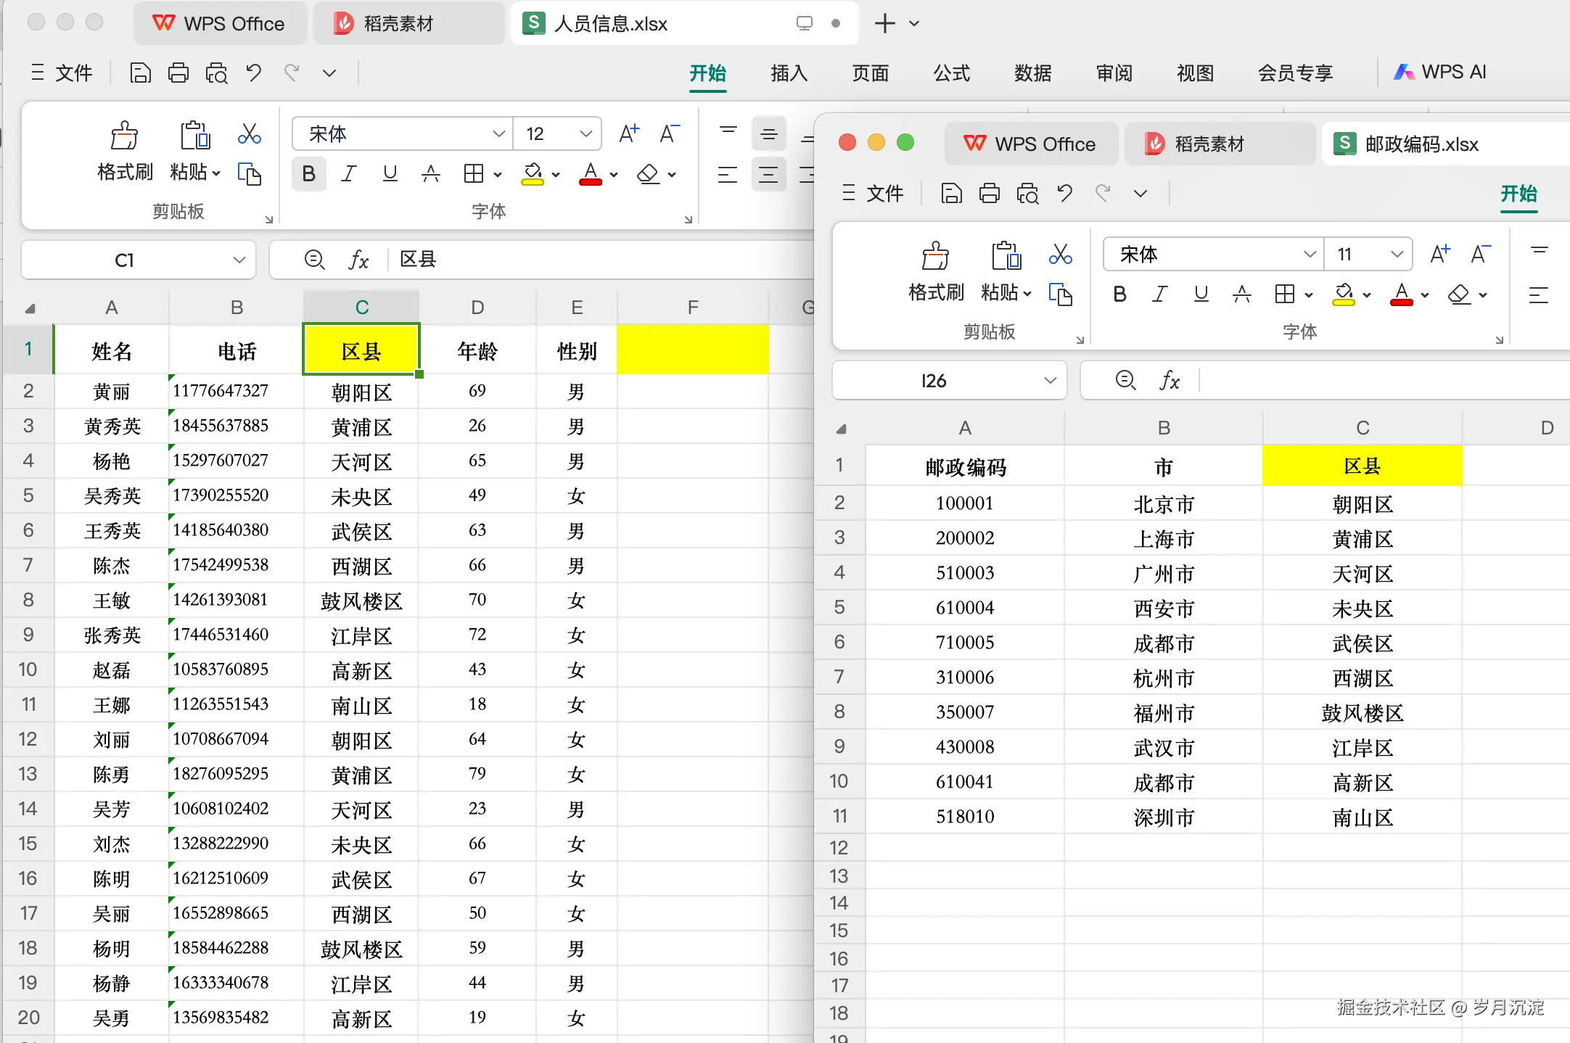Select cell containing 北京市 in 邮政编码 sheet
This screenshot has width=1570, height=1043.
pyautogui.click(x=1163, y=503)
